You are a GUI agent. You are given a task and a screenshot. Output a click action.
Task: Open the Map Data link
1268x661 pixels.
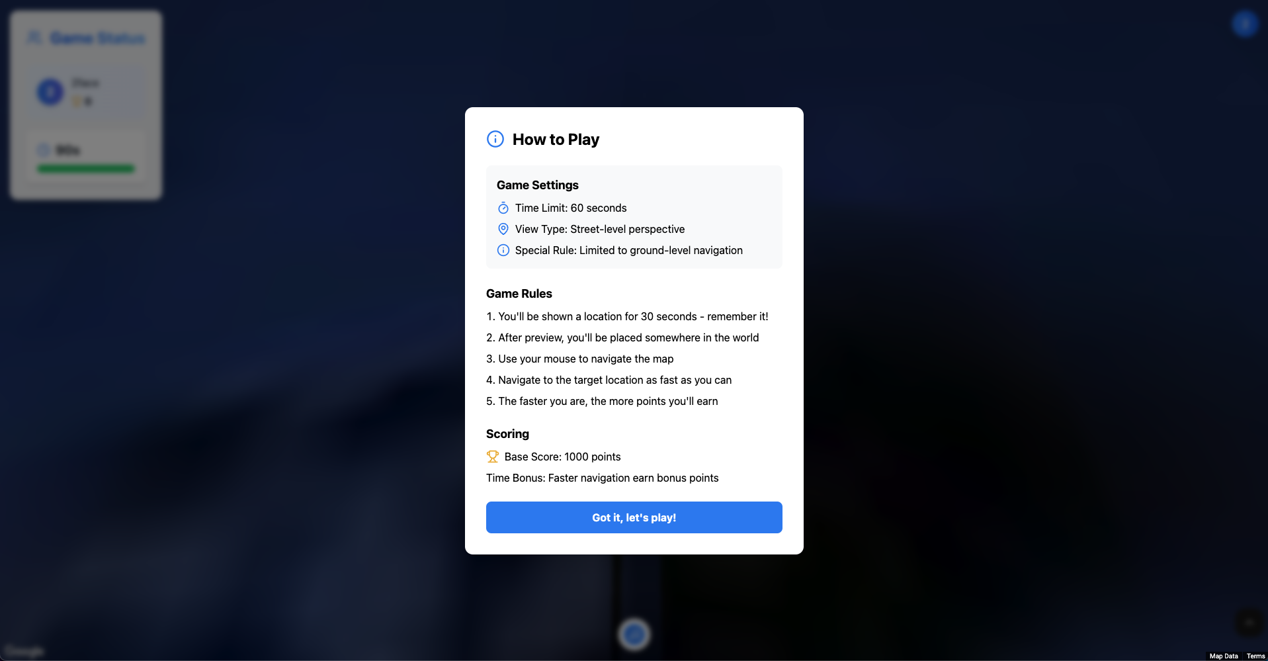[1224, 656]
